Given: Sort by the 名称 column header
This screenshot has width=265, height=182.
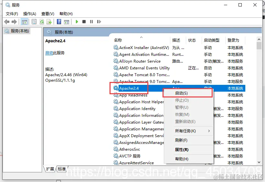Looking at the screenshot, I should click(141, 40).
